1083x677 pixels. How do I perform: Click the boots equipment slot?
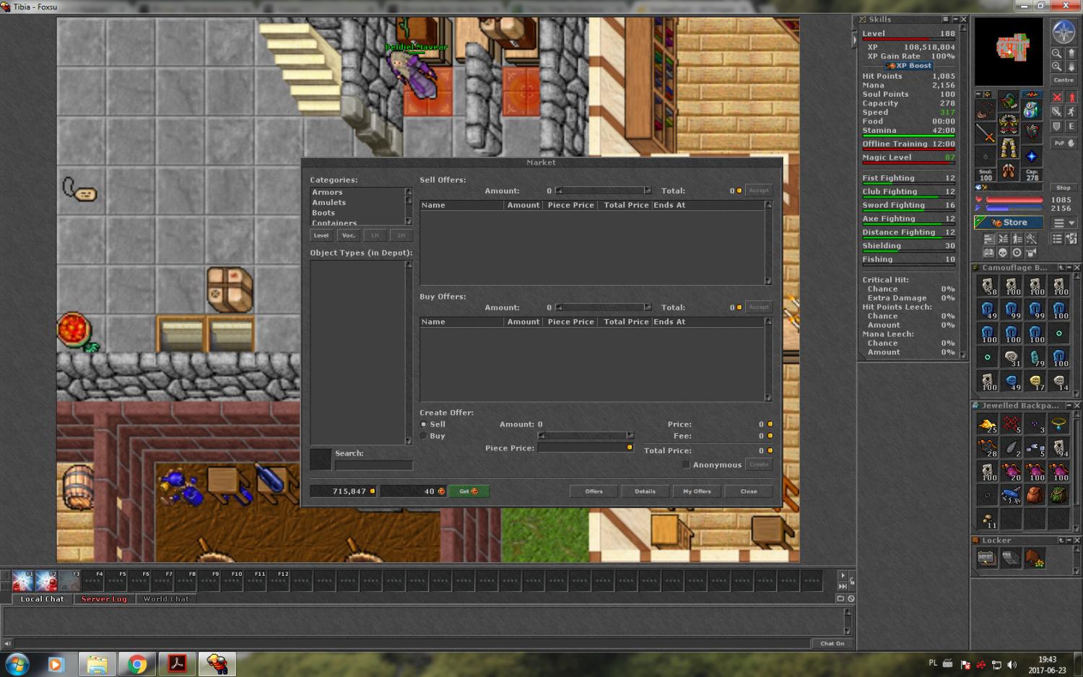pyautogui.click(x=1009, y=170)
